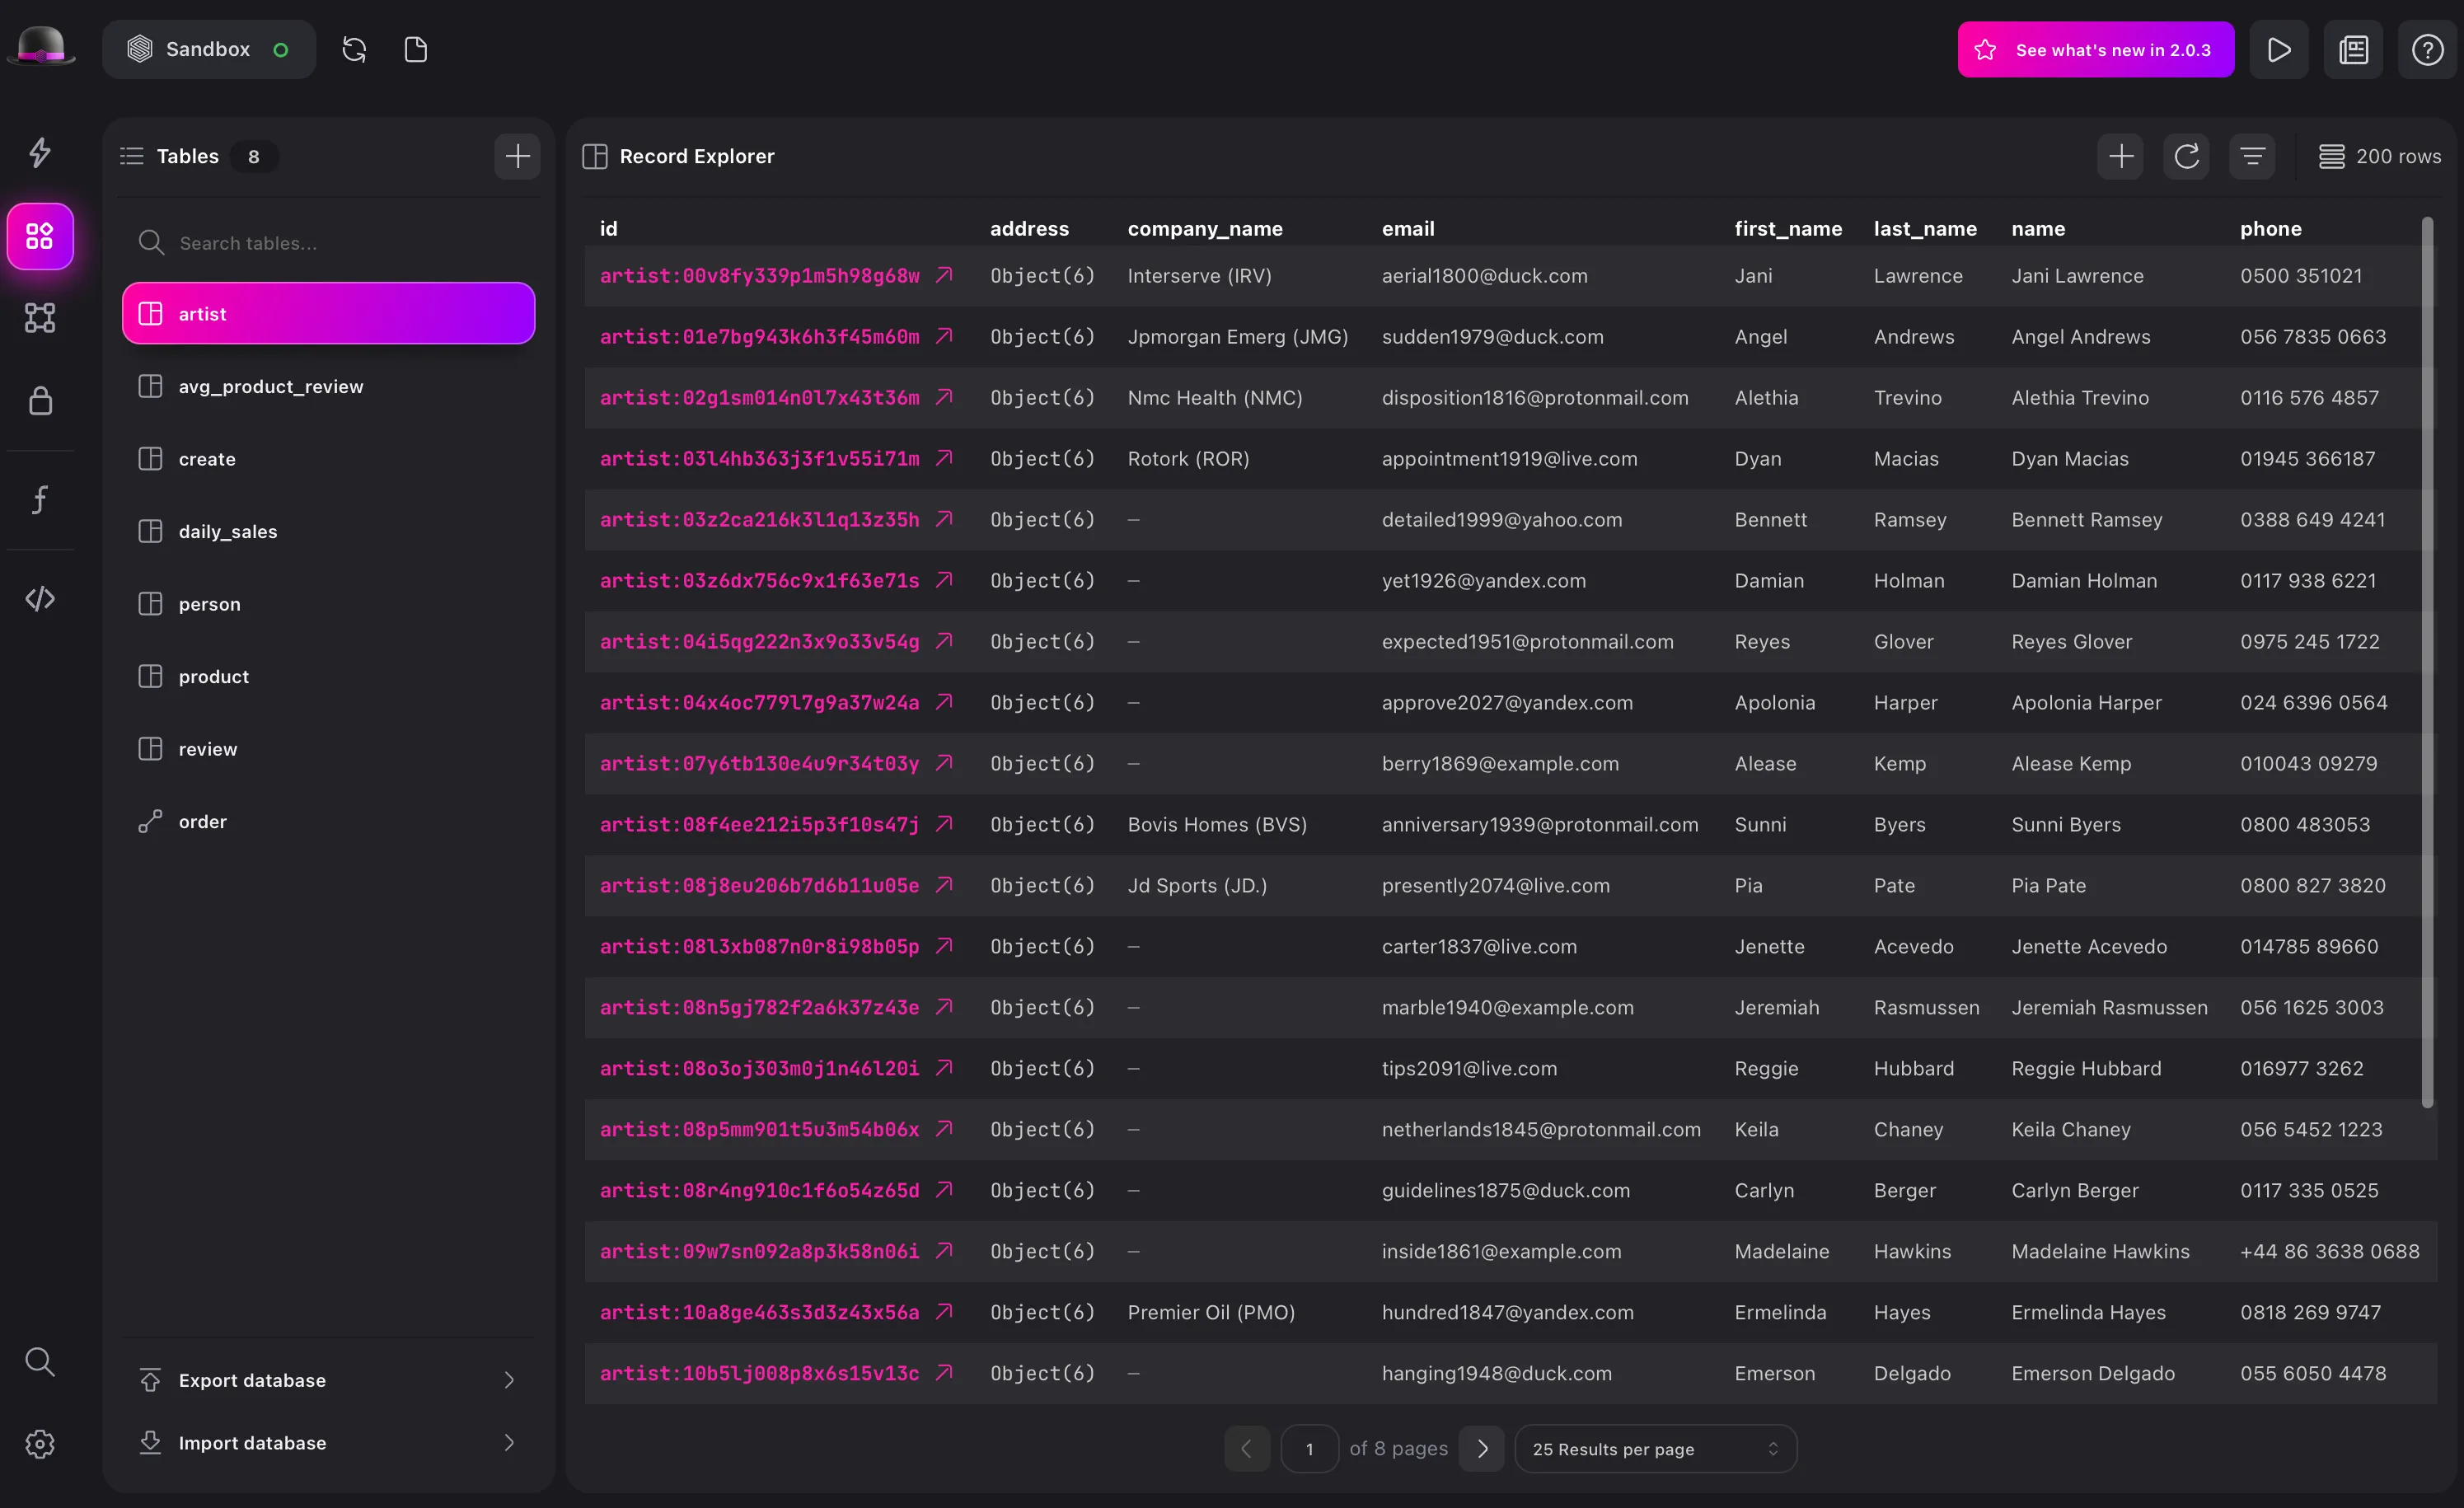
Task: Select the create table
Action: (x=329, y=458)
